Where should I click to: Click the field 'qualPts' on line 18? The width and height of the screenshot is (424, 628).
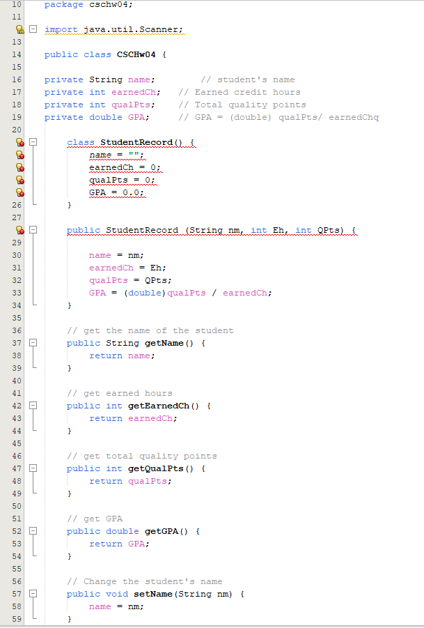131,105
